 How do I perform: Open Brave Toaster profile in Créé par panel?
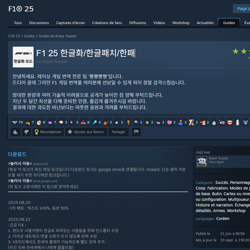coord(219,158)
